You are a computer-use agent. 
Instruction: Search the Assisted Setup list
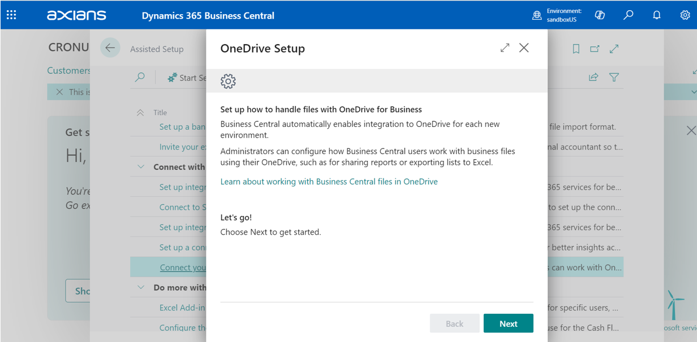140,78
